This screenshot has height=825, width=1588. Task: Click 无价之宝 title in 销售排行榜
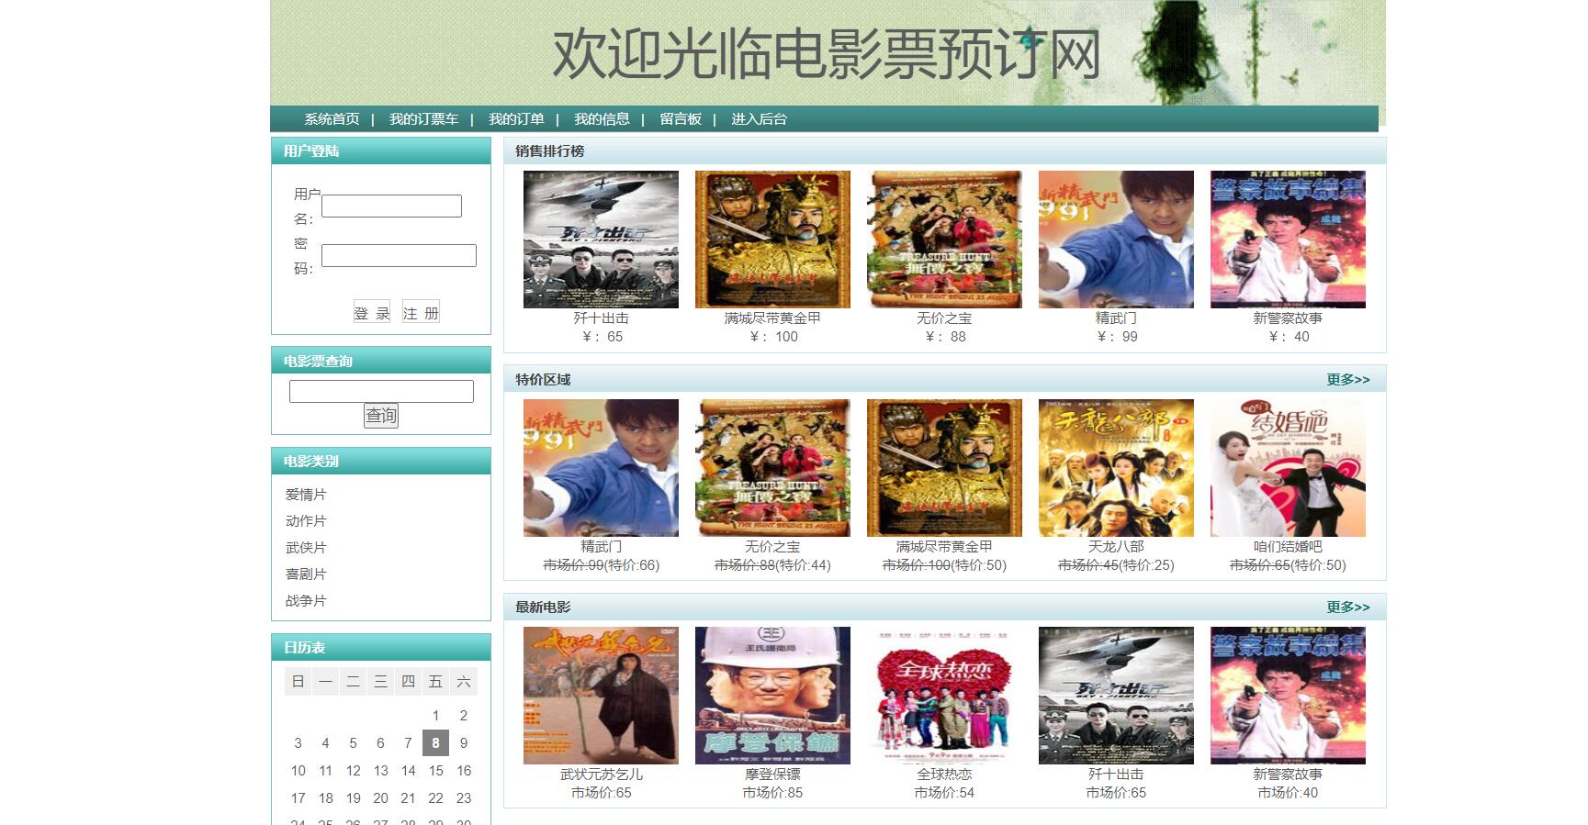pyautogui.click(x=944, y=318)
